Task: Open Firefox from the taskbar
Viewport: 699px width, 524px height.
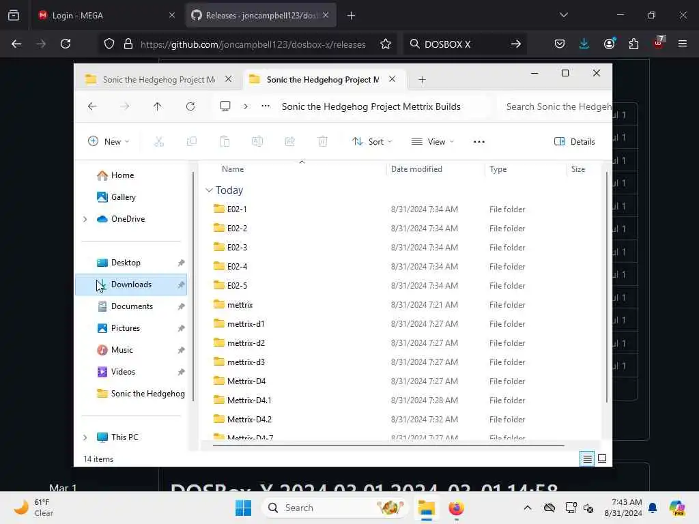Action: tap(456, 508)
